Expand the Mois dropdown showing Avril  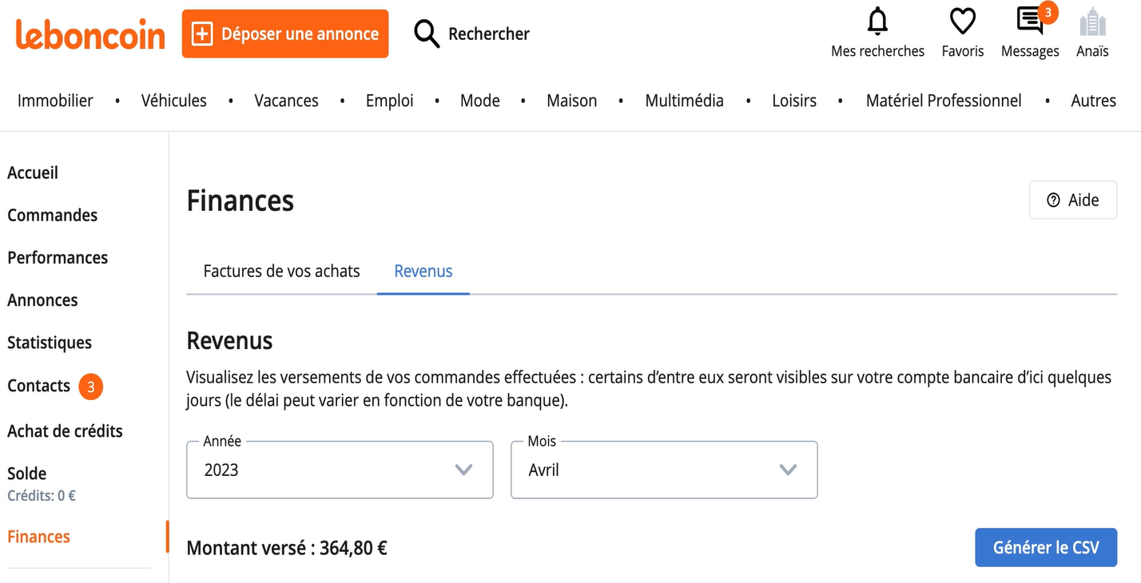point(664,470)
